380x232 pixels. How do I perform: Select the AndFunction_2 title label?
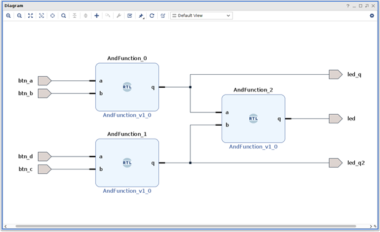pyautogui.click(x=254, y=90)
